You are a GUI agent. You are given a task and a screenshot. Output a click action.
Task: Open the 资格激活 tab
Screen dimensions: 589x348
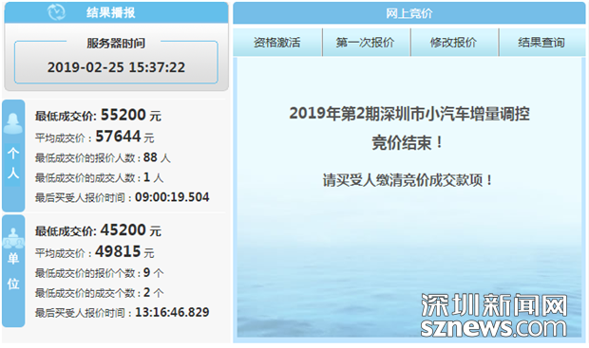point(277,43)
